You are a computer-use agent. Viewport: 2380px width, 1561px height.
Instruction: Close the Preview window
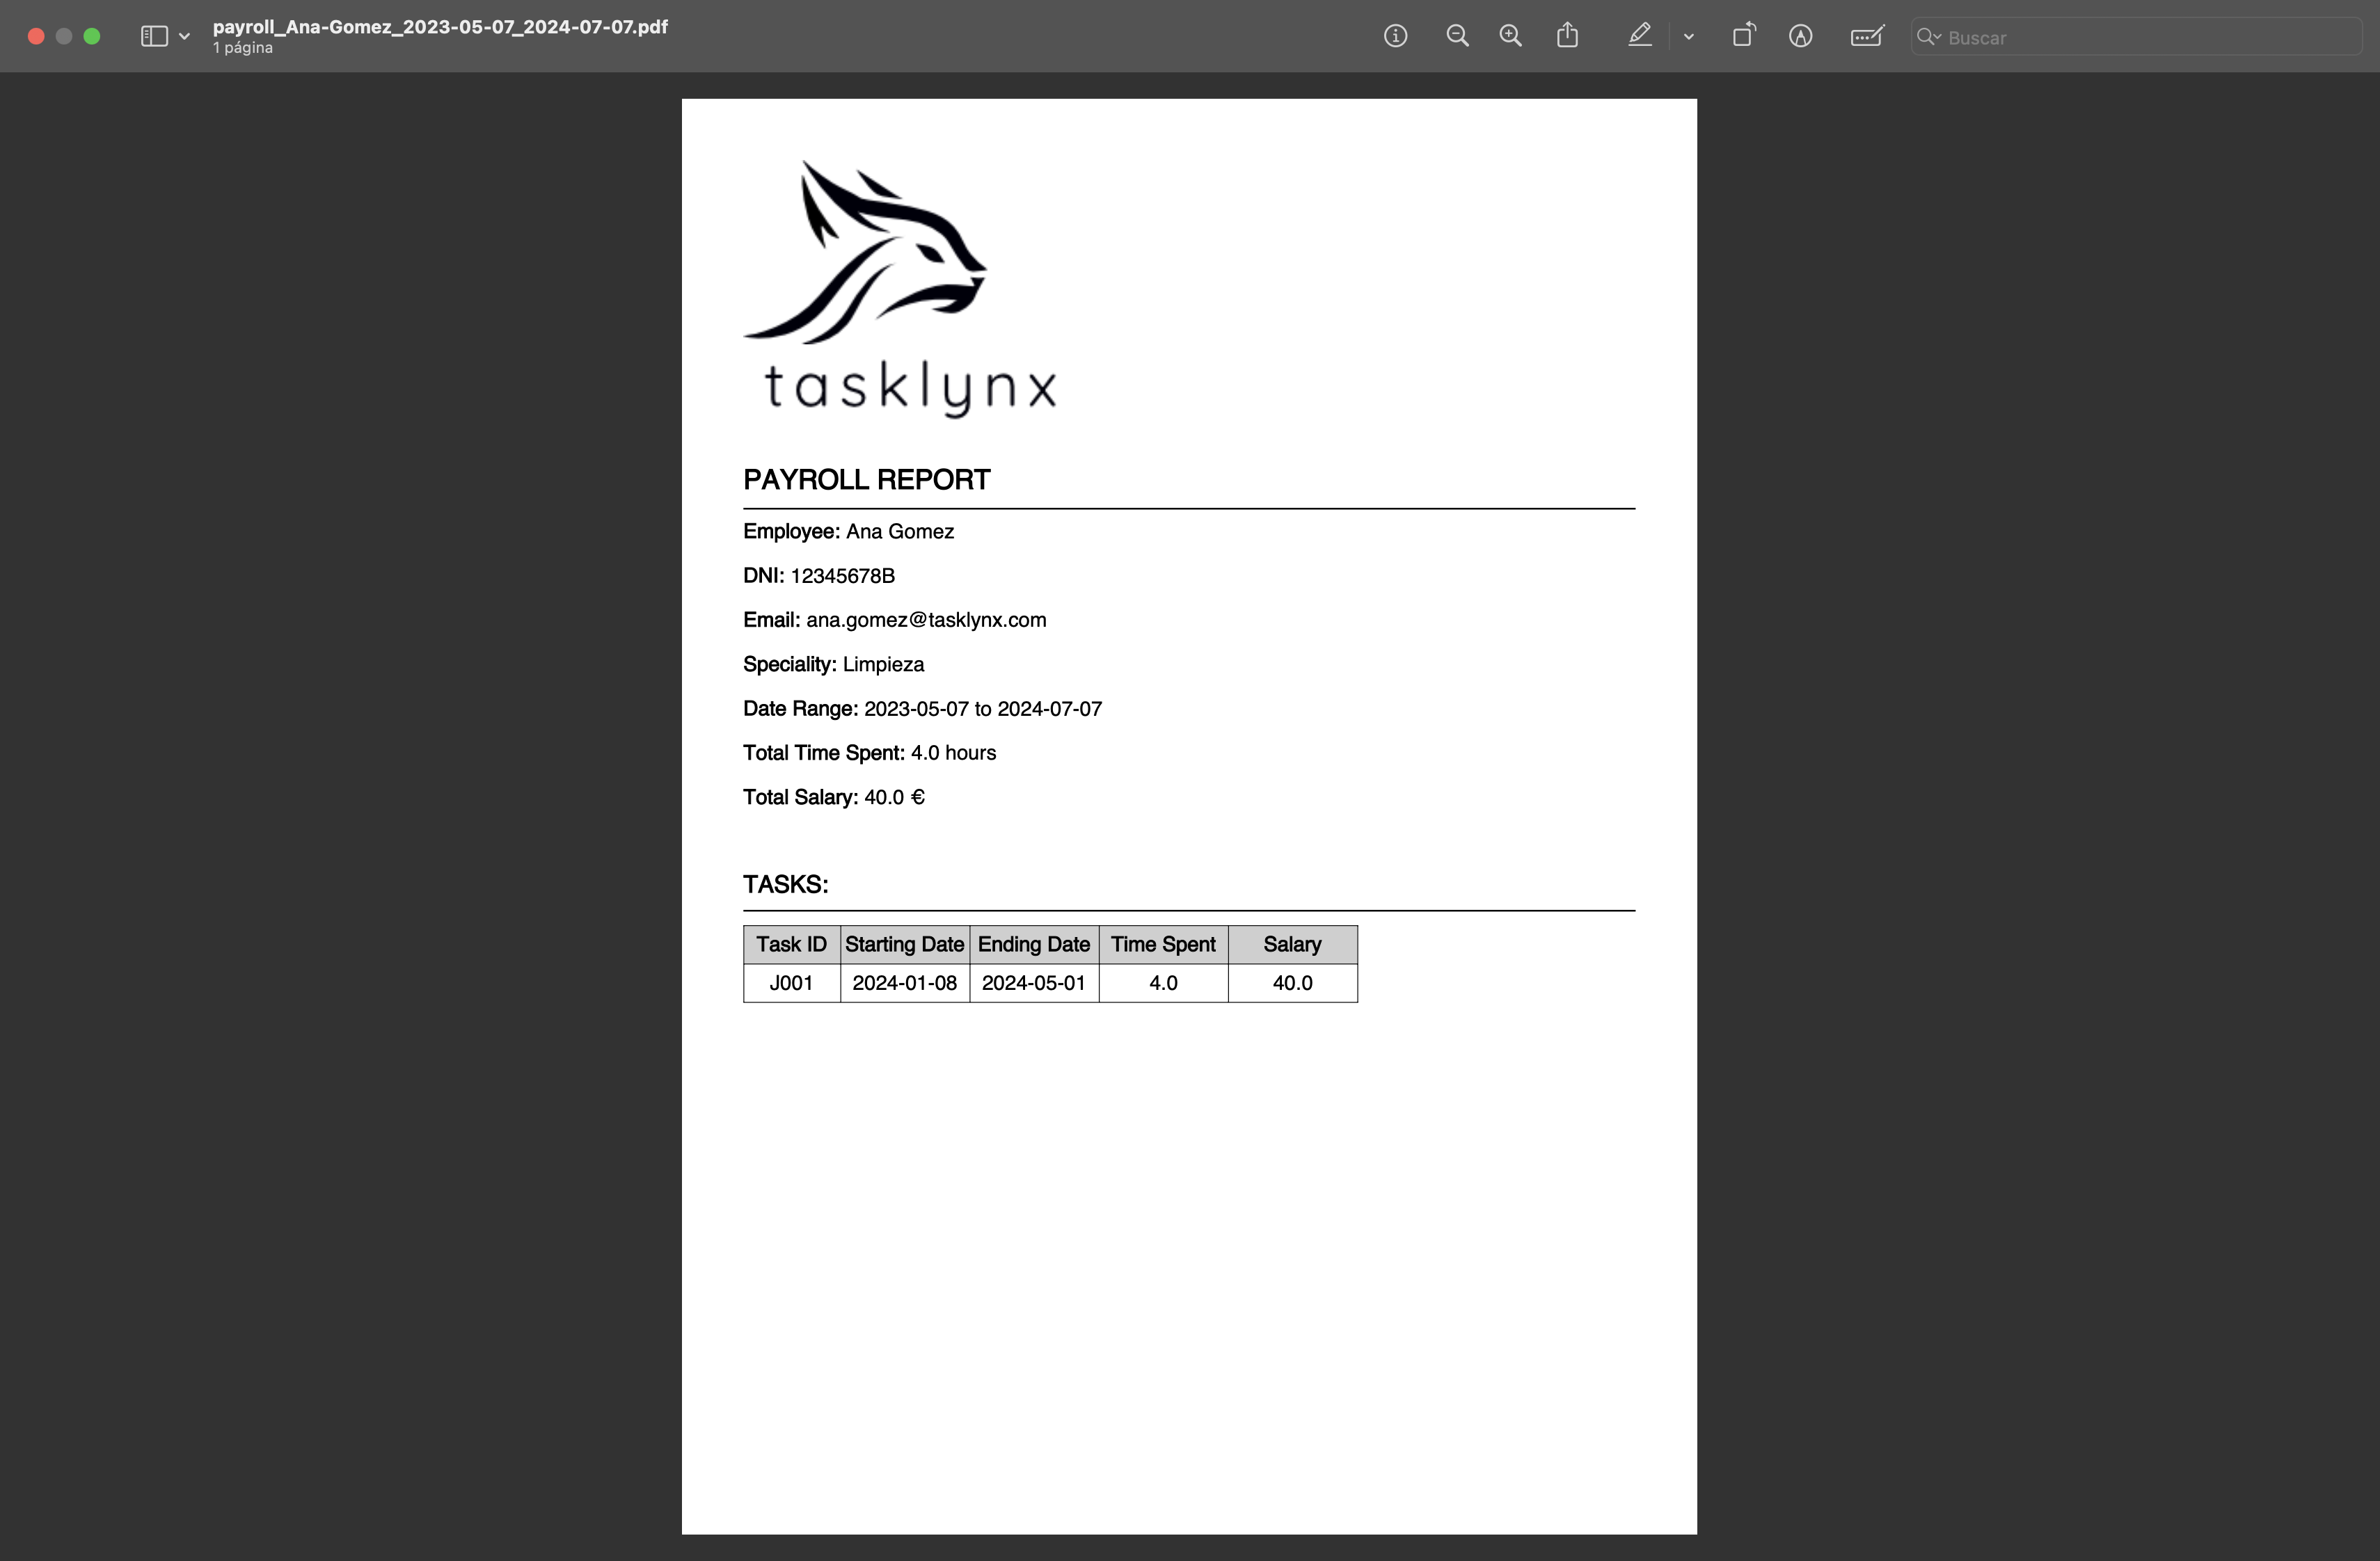(x=36, y=37)
